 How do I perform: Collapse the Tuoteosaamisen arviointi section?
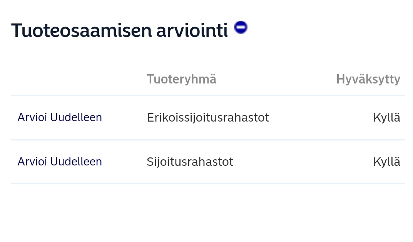pos(241,27)
